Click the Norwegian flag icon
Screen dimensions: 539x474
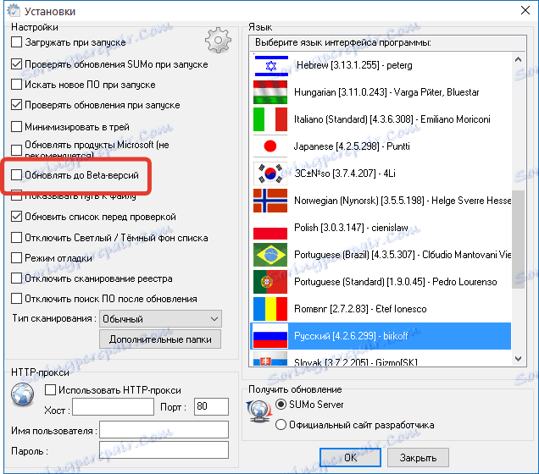(270, 201)
